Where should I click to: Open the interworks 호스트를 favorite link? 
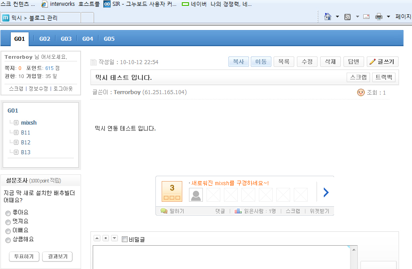pyautogui.click(x=71, y=4)
